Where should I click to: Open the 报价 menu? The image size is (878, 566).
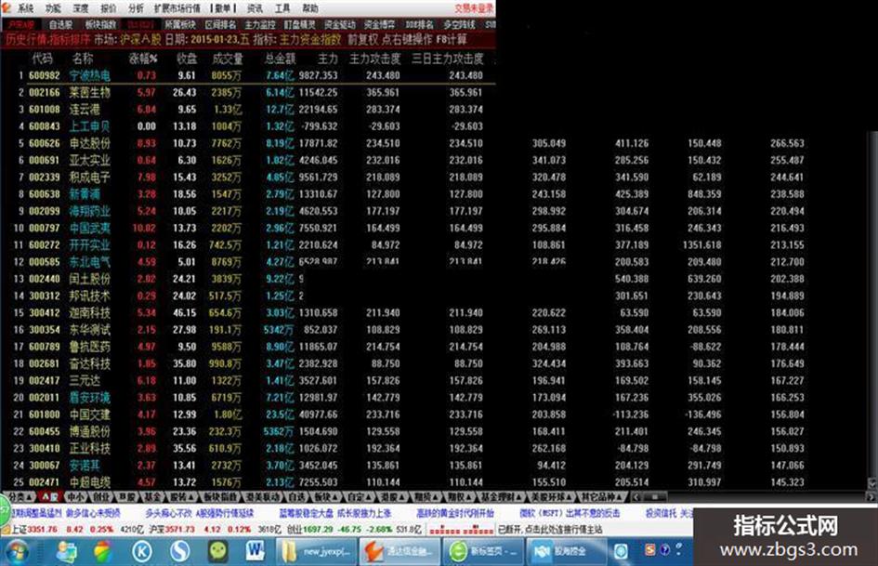[108, 8]
